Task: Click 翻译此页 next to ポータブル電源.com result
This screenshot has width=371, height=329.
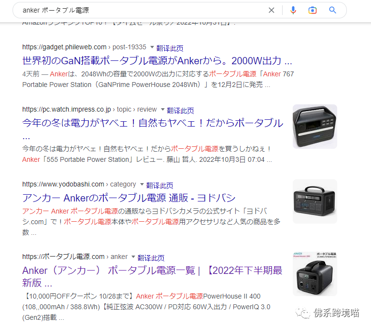Action: 151,258
